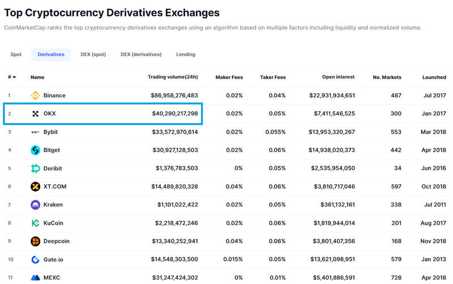The height and width of the screenshot is (284, 453).
Task: Click the KuCoin logo icon
Action: (35, 223)
